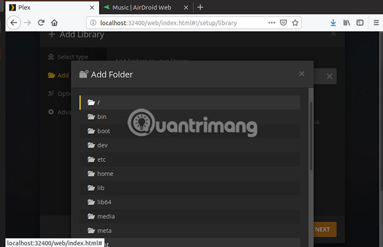This screenshot has width=383, height=247.
Task: Toggle the Firefox sidebar icon
Action: click(x=360, y=23)
